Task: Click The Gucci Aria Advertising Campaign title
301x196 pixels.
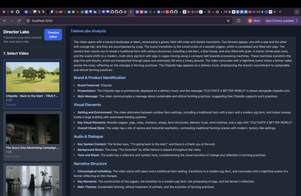Action: pyautogui.click(x=32, y=148)
